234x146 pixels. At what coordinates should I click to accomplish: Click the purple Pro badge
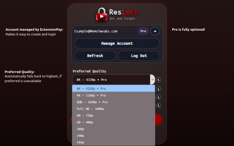click(143, 31)
